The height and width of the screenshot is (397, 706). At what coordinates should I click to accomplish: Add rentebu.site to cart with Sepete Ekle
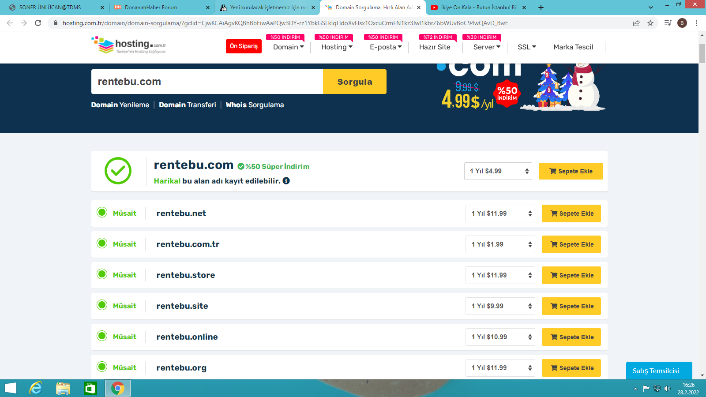tap(571, 306)
